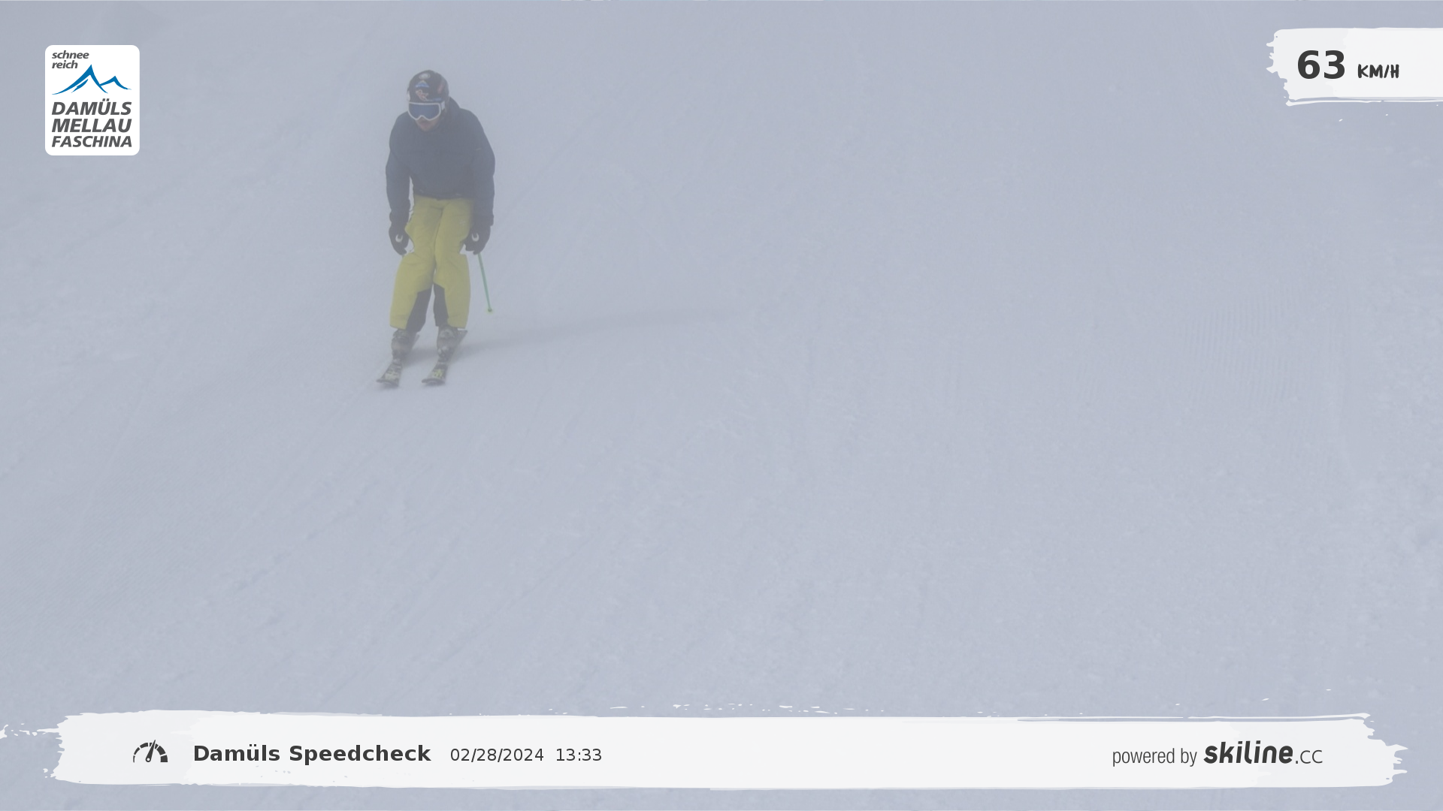This screenshot has width=1443, height=811.
Task: Click the date 02/28/2024
Action: (x=497, y=755)
